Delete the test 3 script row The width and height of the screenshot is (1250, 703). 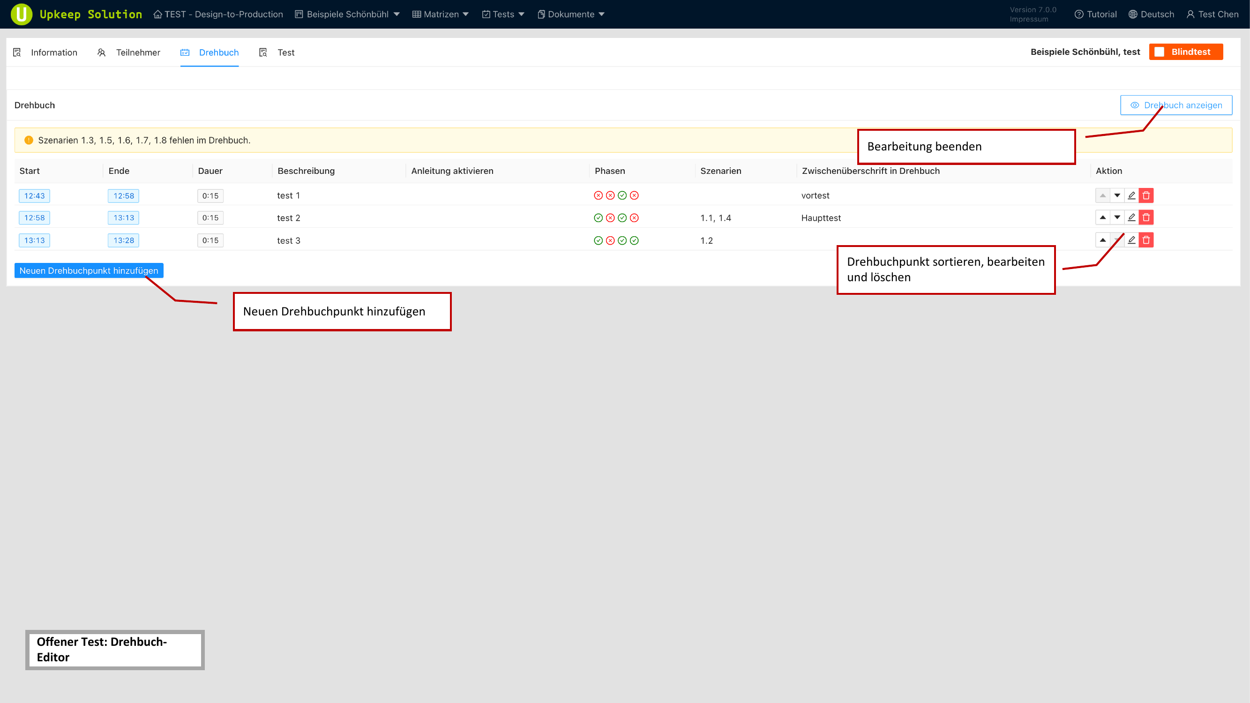click(x=1145, y=240)
